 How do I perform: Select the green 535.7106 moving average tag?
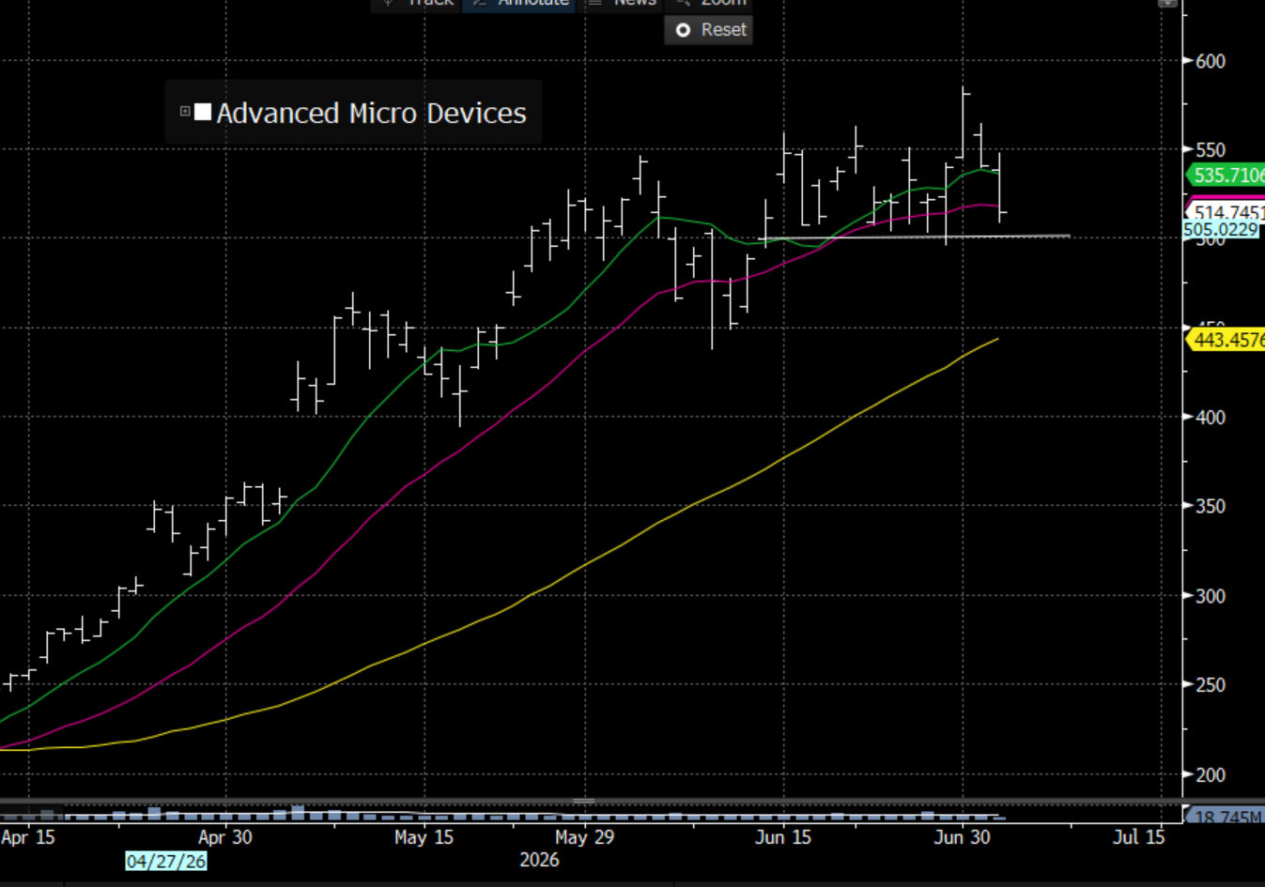click(x=1226, y=176)
